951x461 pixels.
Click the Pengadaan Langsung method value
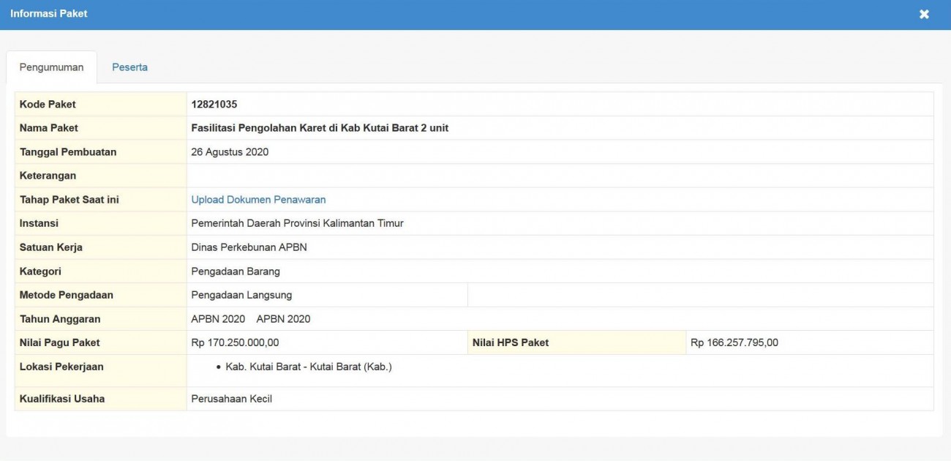pyautogui.click(x=241, y=295)
